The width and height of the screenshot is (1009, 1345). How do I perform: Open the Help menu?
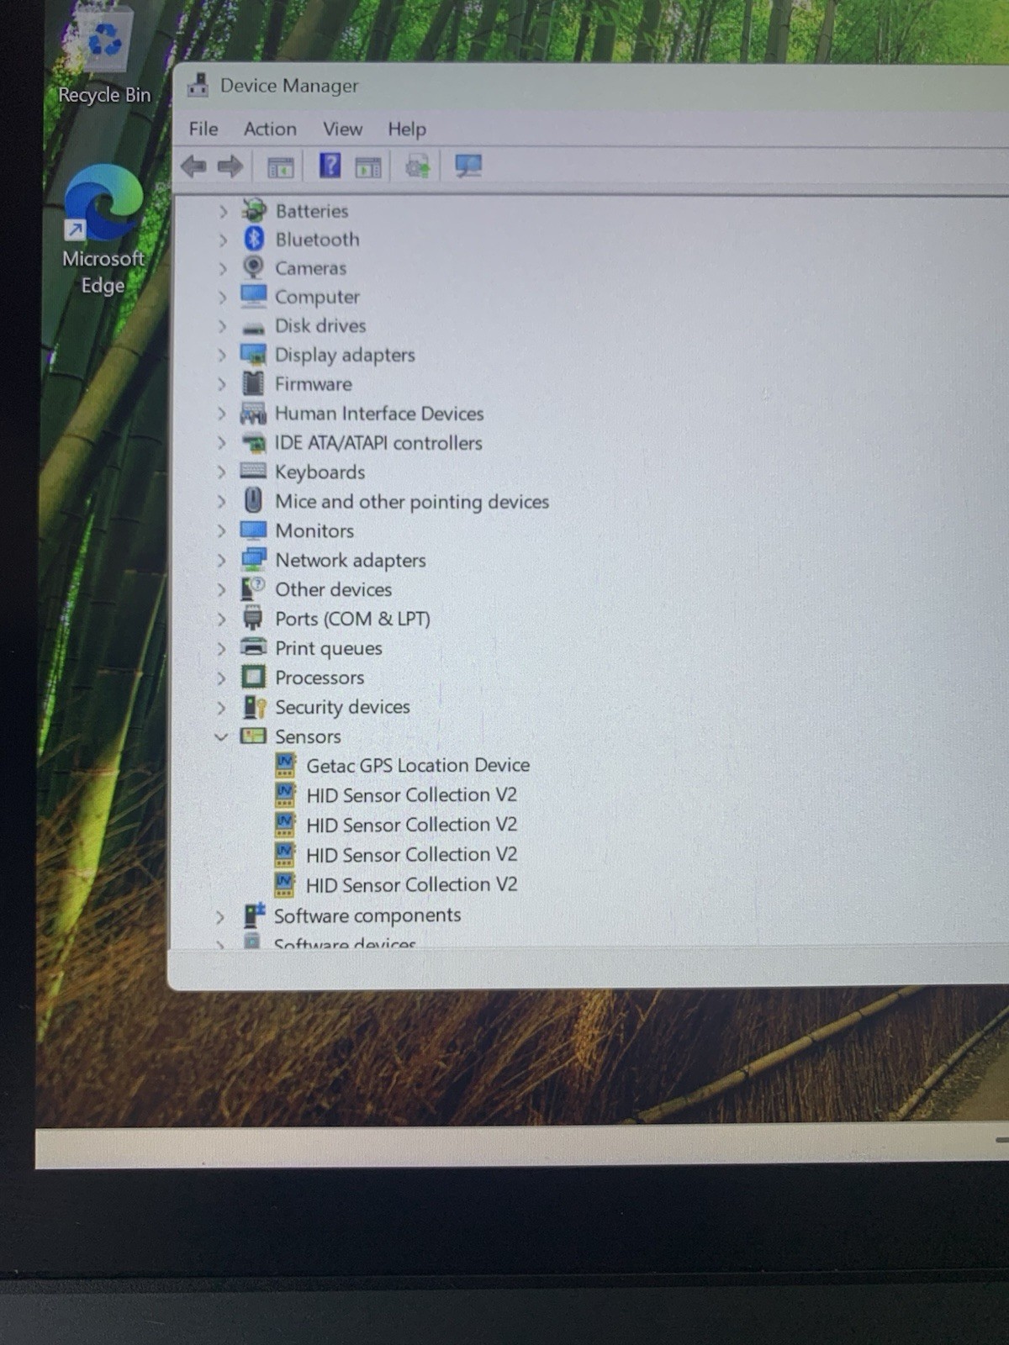[407, 129]
